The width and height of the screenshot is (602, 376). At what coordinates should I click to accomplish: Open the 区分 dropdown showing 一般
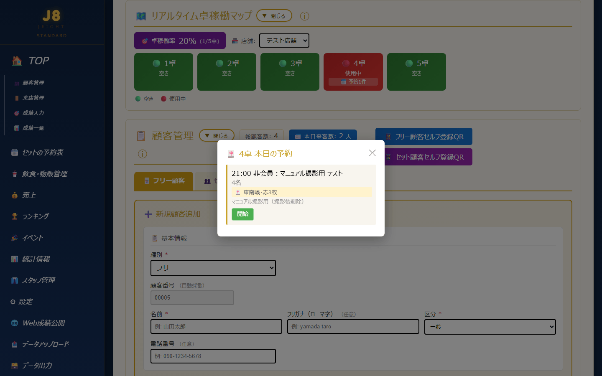490,327
